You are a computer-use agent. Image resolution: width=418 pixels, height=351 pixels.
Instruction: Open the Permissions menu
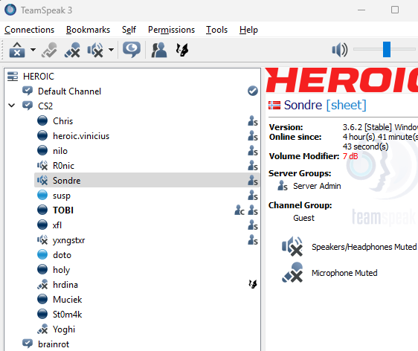(x=171, y=30)
